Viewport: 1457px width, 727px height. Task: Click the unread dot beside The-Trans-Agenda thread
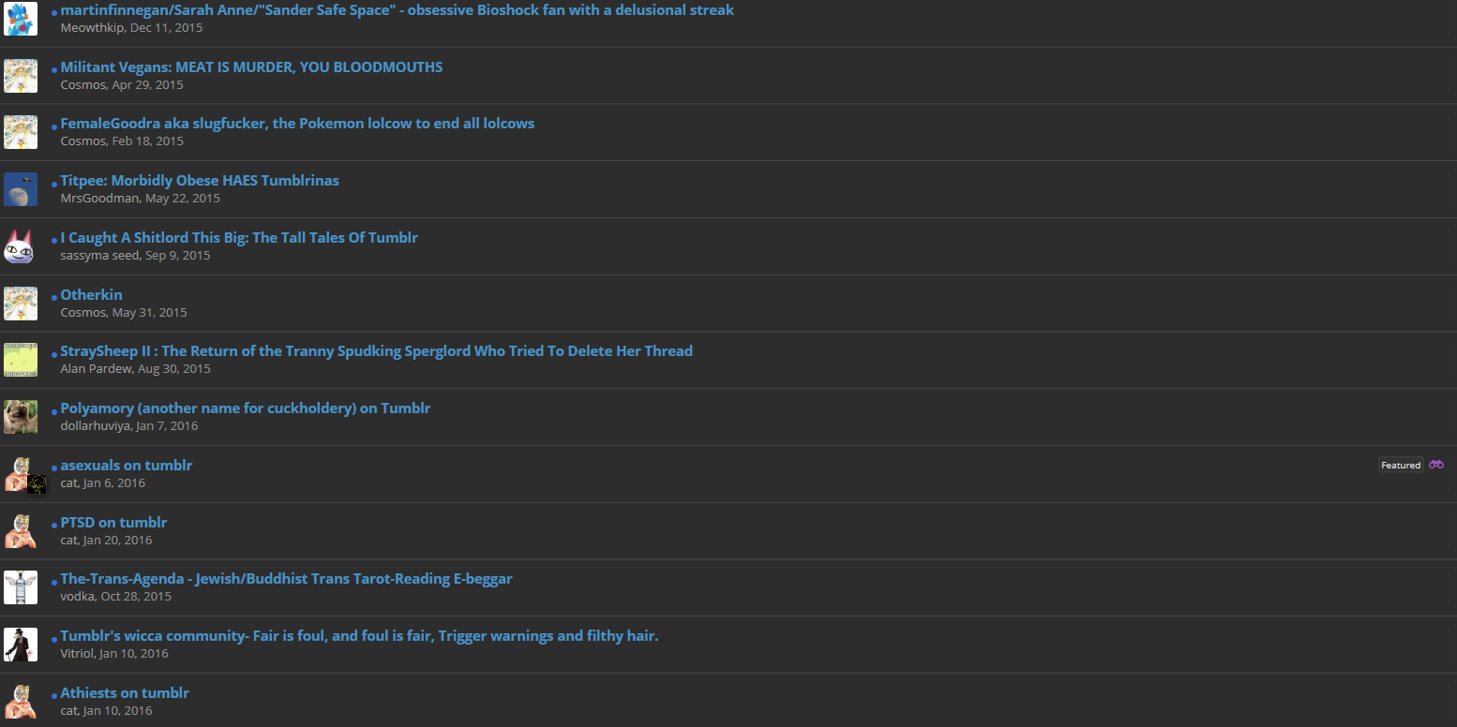pos(54,582)
